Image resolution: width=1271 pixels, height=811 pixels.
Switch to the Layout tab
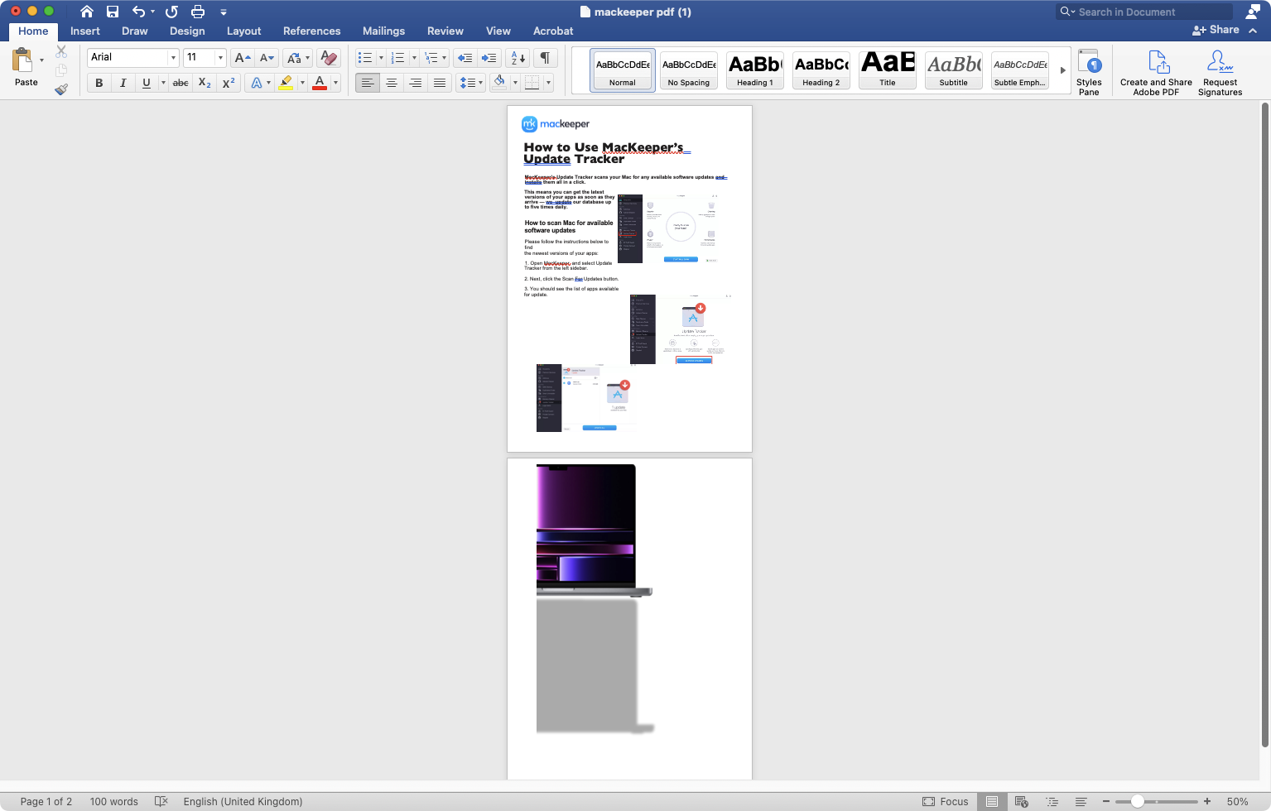pos(244,31)
